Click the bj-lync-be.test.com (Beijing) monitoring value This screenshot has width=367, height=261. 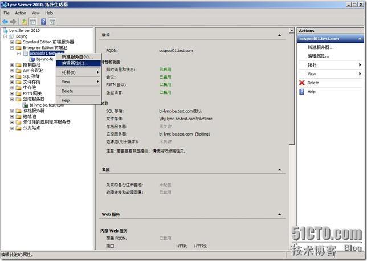tap(185, 134)
